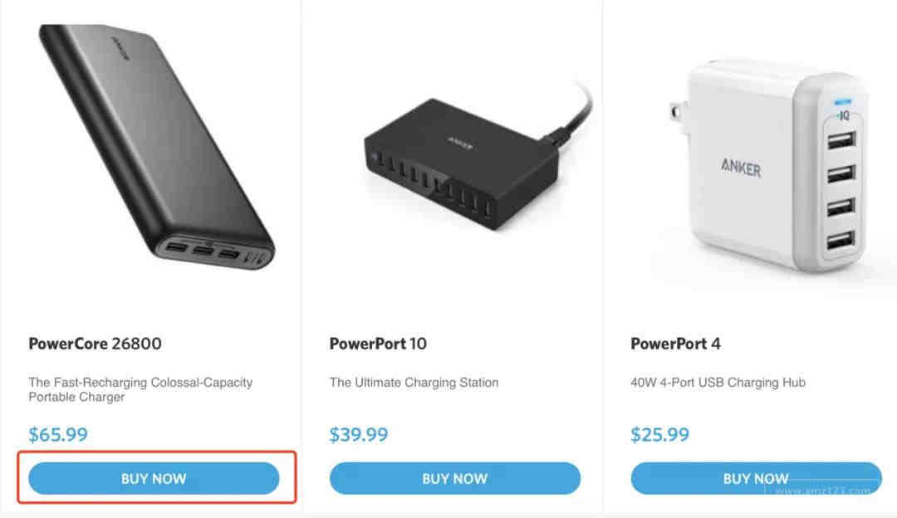Click the Anker logo on black charging station
Image resolution: width=897 pixels, height=518 pixels.
tap(460, 141)
